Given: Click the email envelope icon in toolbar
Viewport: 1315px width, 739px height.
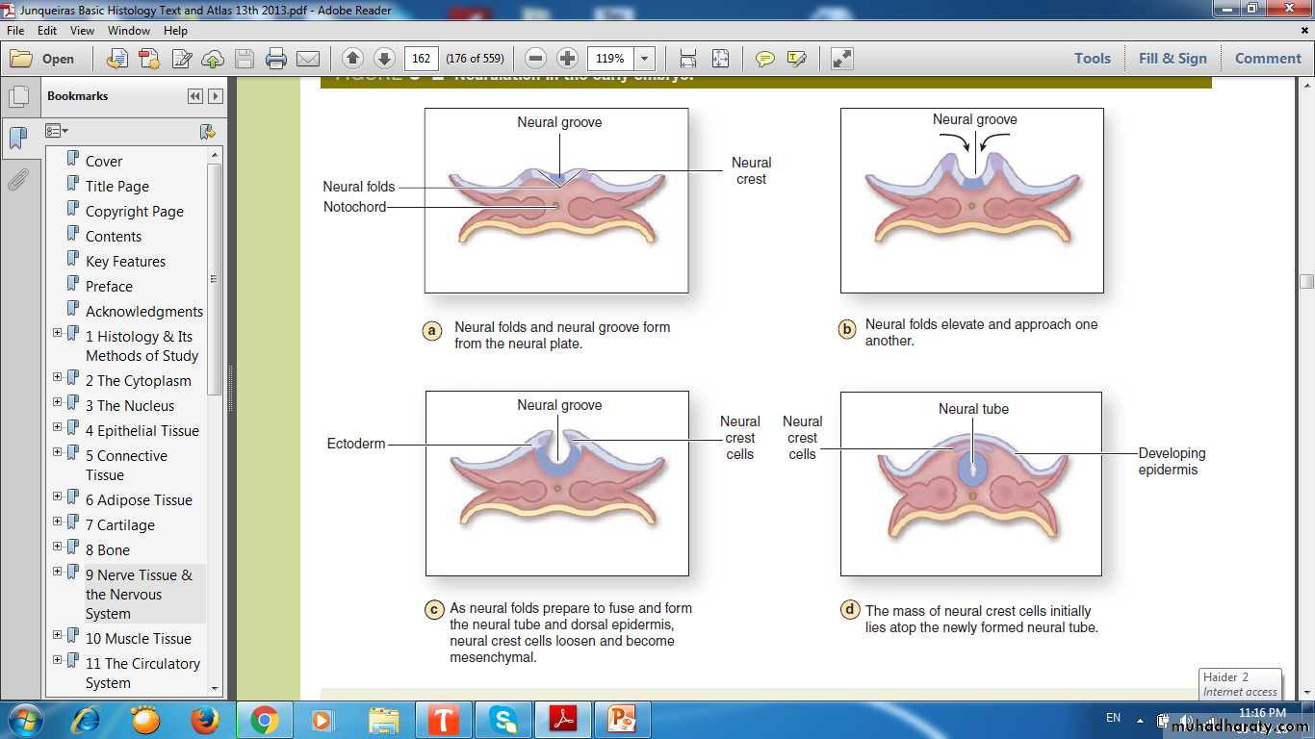Looking at the screenshot, I should (x=308, y=59).
